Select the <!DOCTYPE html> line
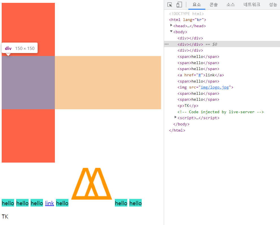This screenshot has height=225, width=280. tap(186, 14)
